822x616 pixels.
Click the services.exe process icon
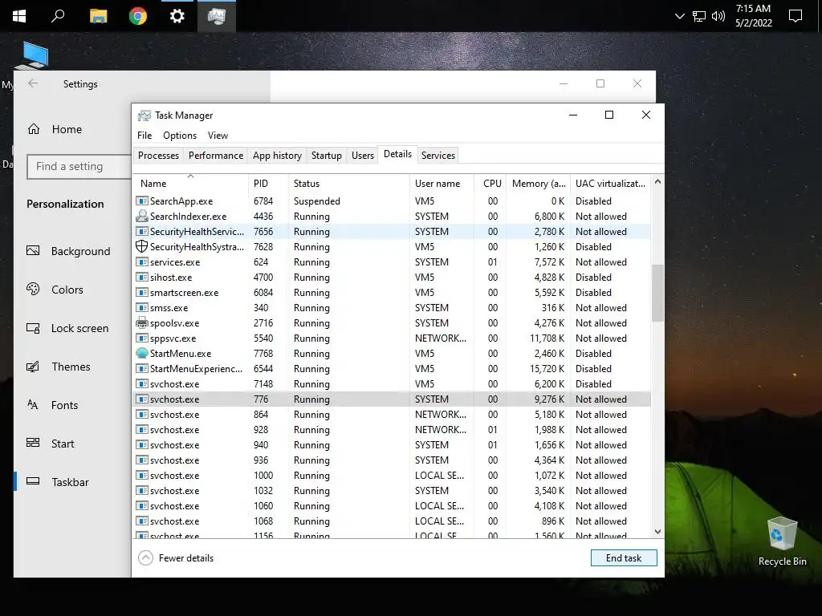click(x=141, y=262)
